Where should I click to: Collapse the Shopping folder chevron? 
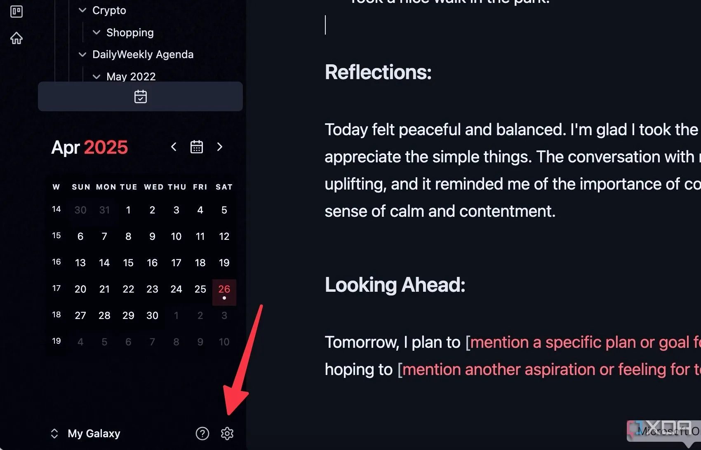[96, 32]
